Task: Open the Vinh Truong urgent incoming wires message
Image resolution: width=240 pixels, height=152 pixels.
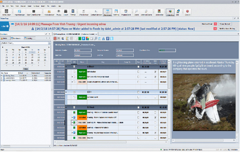Action: click(60, 24)
